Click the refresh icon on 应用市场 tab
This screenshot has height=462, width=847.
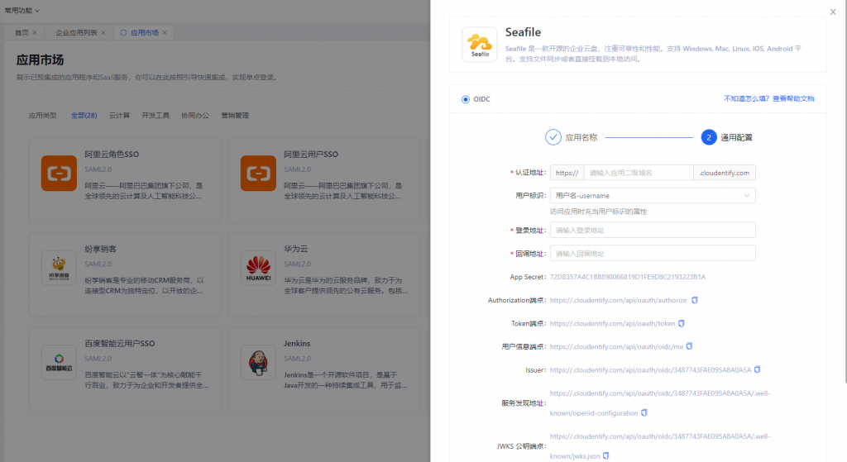click(123, 33)
